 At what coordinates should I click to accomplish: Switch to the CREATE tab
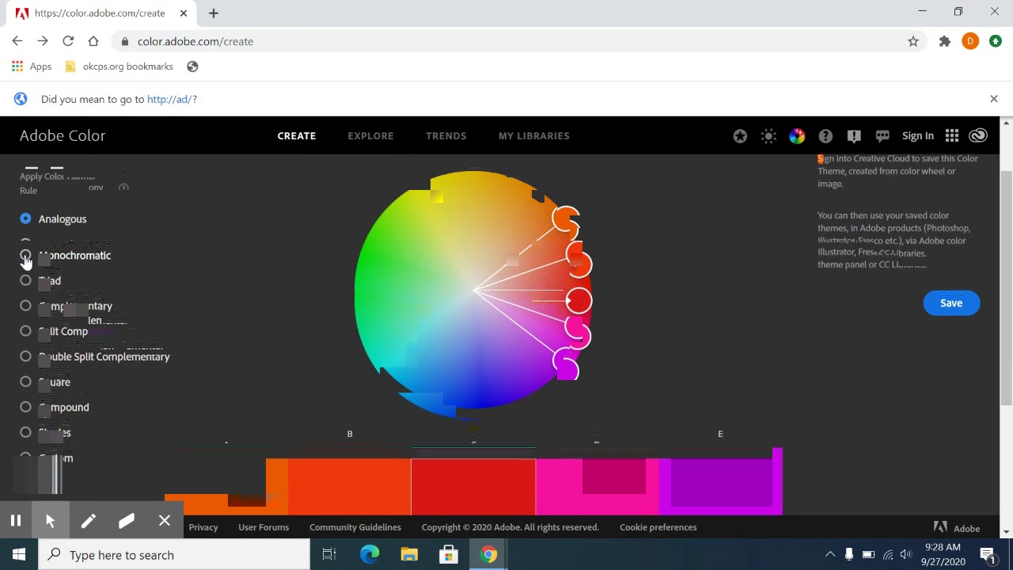297,136
